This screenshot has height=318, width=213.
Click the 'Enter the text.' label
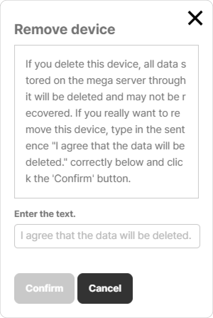pyautogui.click(x=45, y=214)
